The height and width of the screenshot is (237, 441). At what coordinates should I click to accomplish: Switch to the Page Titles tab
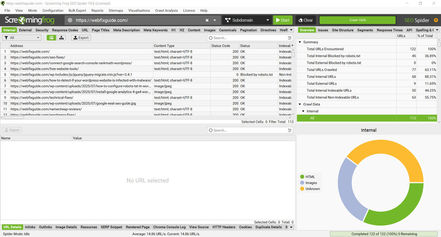[100, 30]
